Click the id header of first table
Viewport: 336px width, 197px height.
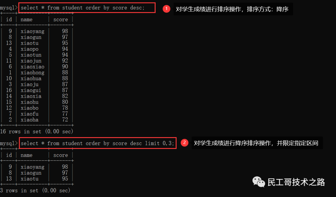[9, 20]
